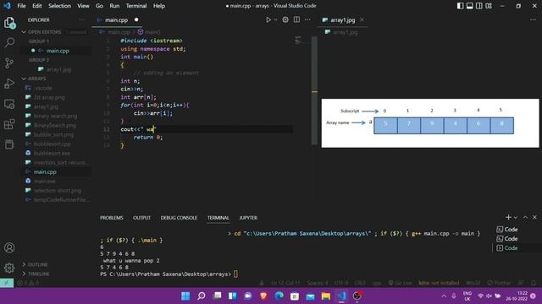The image size is (542, 304).
Task: Open the Search view in activity bar
Action: tap(9, 43)
